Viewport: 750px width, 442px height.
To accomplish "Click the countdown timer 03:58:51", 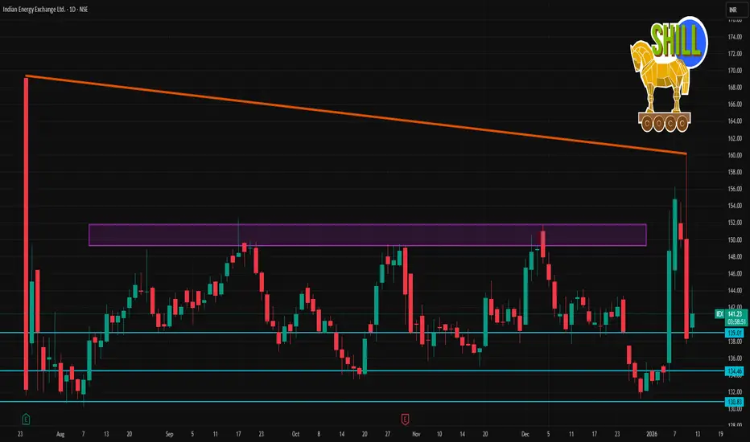I will [736, 321].
